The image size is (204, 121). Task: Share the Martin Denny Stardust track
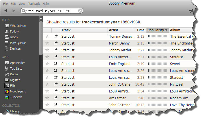tap(56, 43)
